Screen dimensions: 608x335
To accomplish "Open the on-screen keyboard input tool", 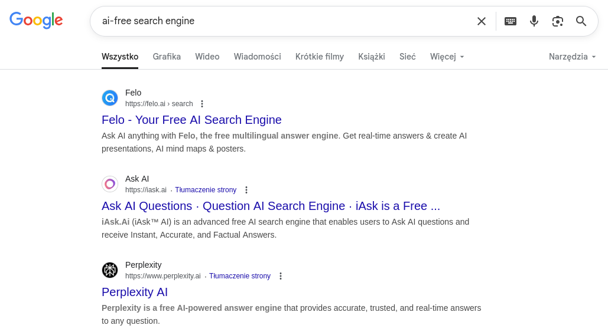I will point(511,21).
